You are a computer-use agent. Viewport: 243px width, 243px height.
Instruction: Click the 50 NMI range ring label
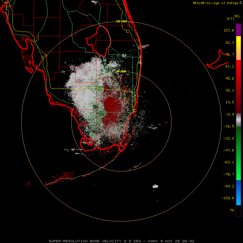(x=121, y=71)
